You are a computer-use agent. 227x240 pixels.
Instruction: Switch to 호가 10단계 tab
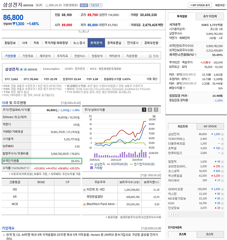[210, 16]
